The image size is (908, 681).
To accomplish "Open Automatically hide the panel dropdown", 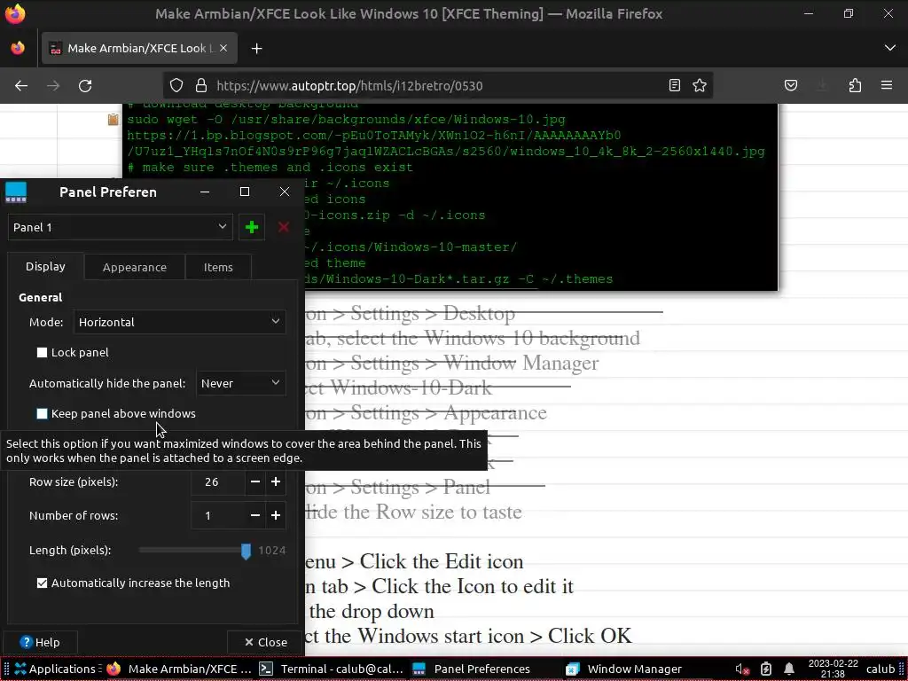I will (x=241, y=383).
